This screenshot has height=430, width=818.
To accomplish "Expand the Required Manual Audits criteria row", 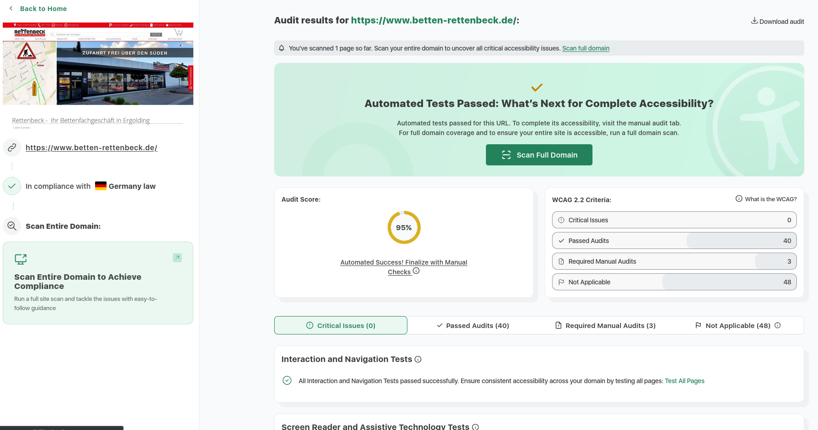I will (674, 261).
